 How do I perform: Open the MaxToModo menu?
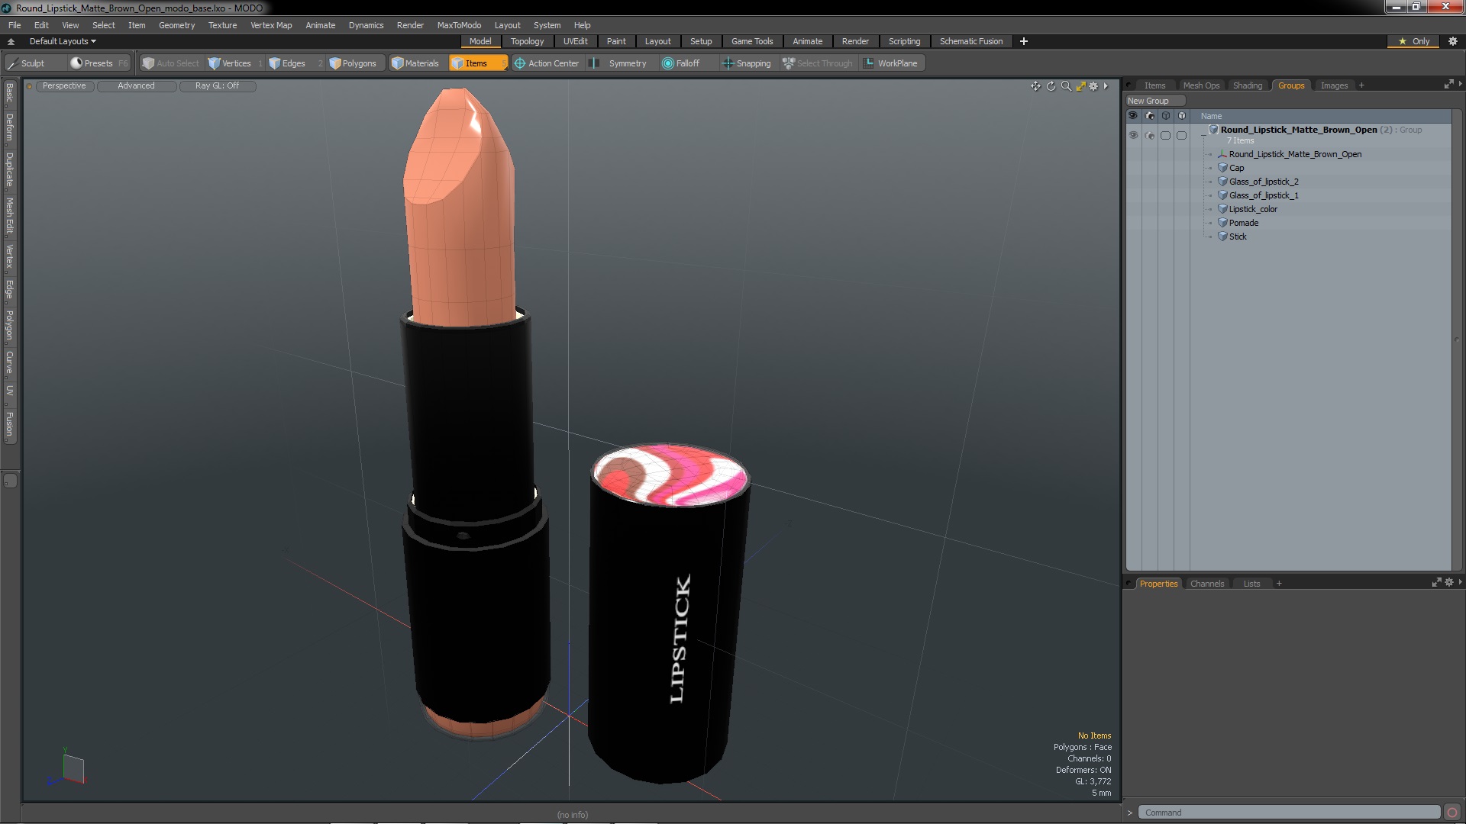pyautogui.click(x=459, y=25)
